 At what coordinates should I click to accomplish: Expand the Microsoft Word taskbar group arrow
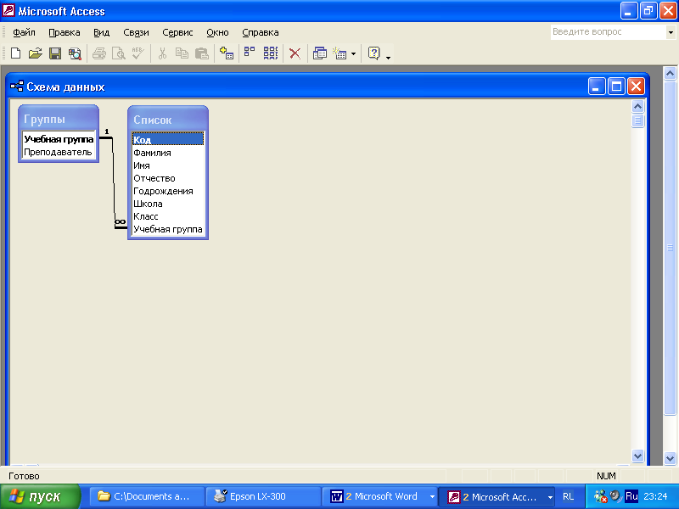[432, 497]
